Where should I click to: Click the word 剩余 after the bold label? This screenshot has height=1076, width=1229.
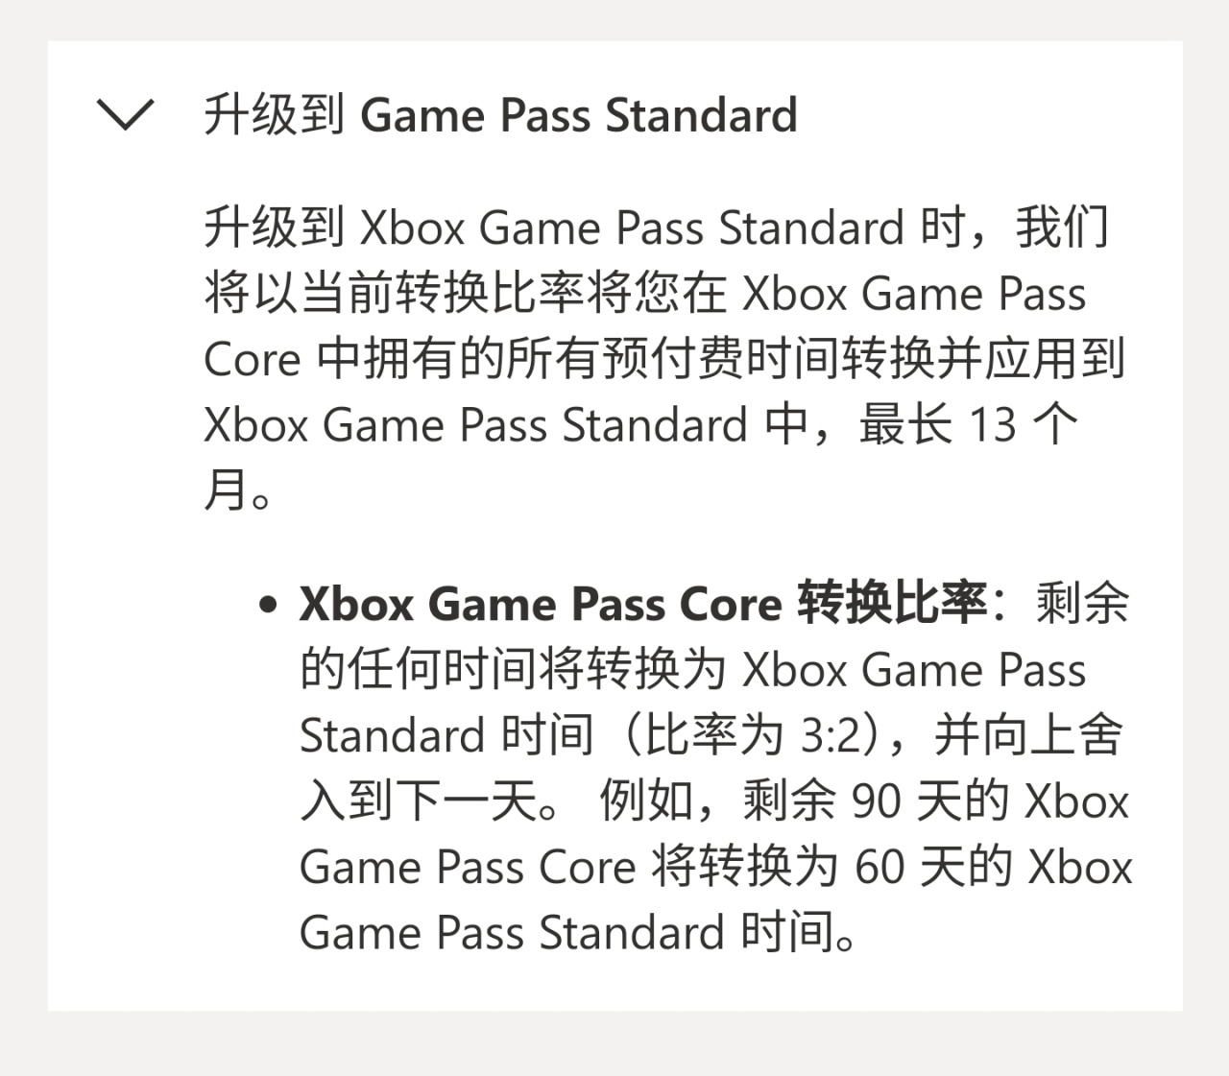click(1082, 605)
